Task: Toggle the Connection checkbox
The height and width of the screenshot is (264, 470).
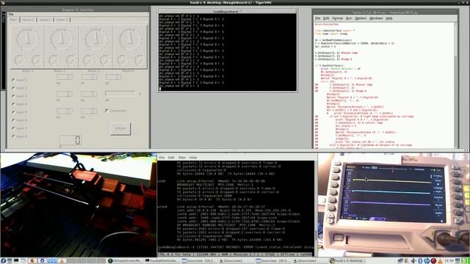Action: click(106, 111)
